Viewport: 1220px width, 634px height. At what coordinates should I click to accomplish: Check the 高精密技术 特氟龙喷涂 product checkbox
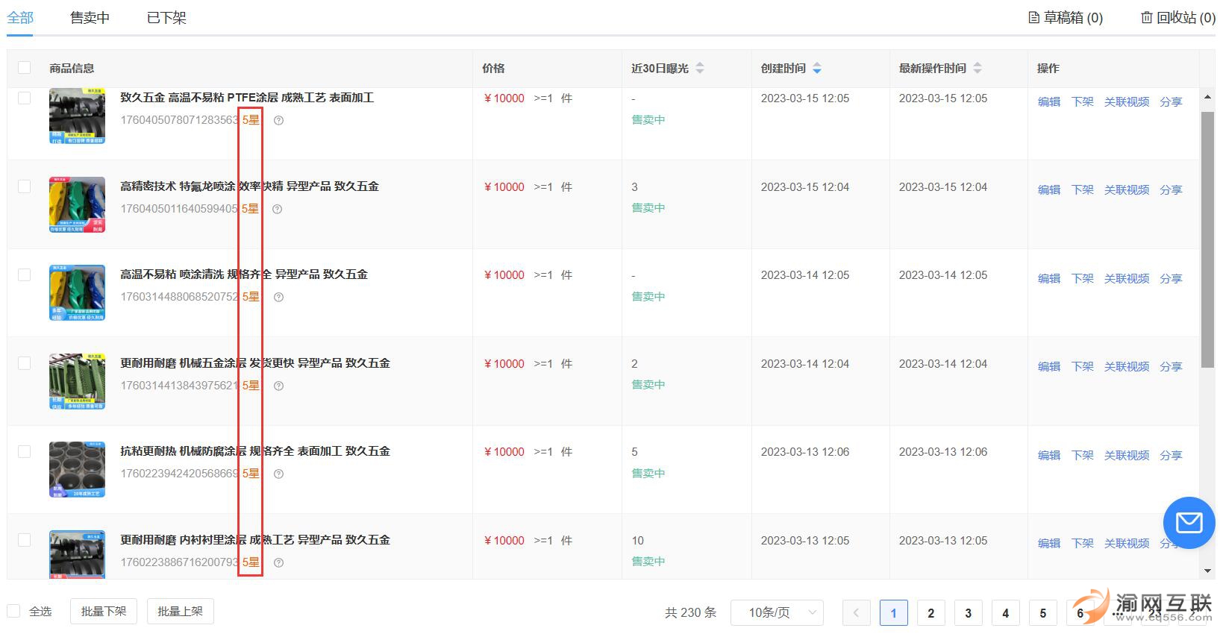point(25,186)
